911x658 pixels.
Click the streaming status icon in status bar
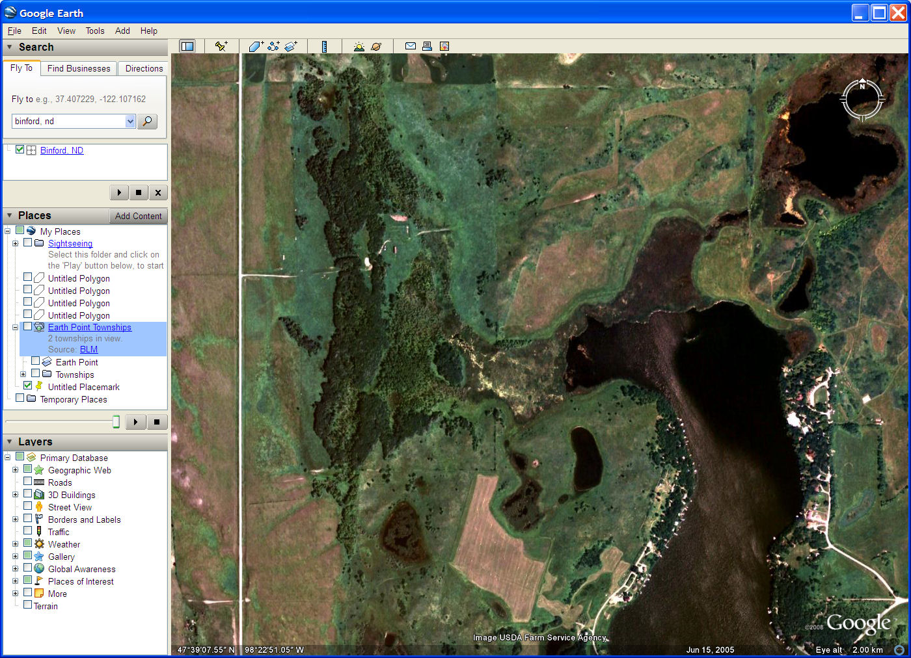tap(899, 650)
